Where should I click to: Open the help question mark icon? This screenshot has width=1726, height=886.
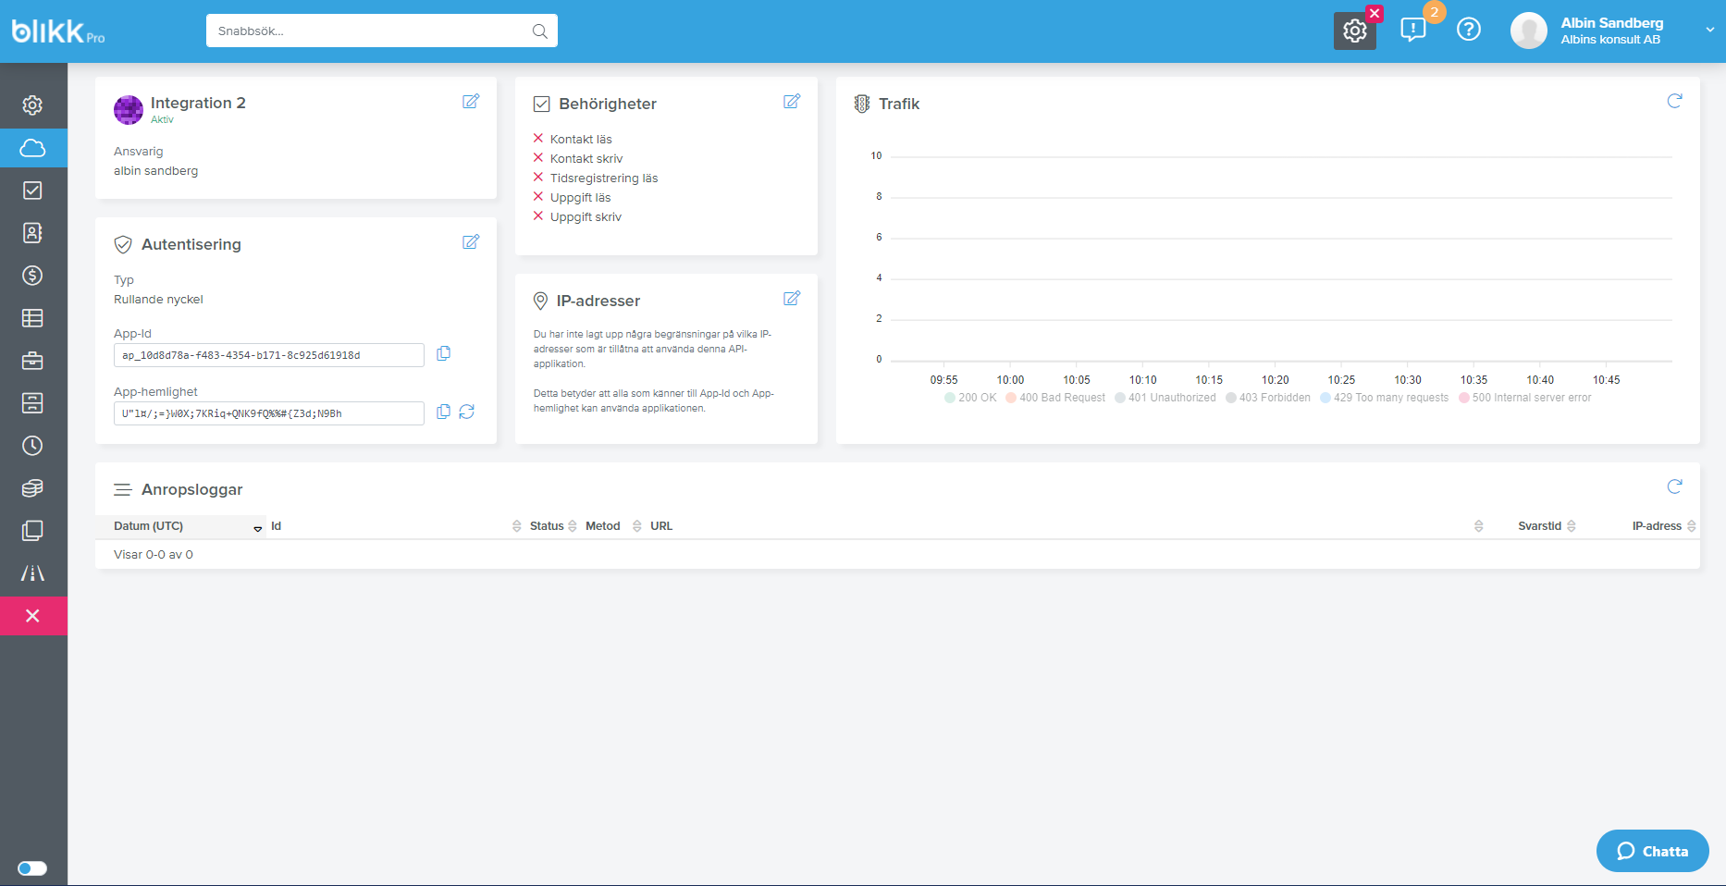1469,30
